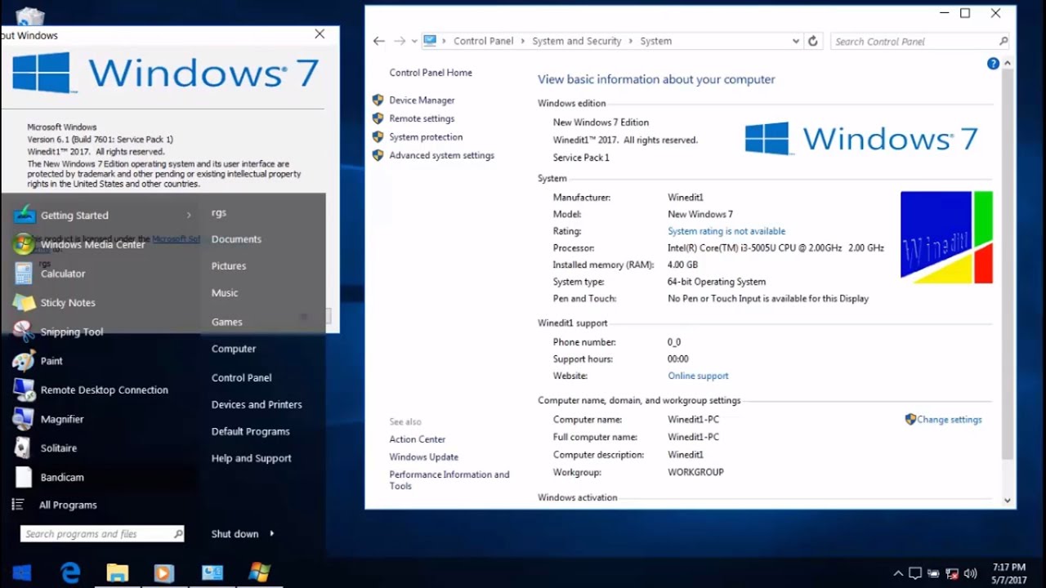Click the Shut down button
The width and height of the screenshot is (1046, 588).
[x=235, y=533]
